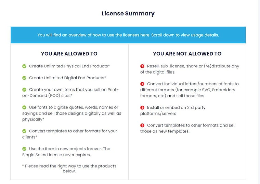Click green checkmark beside Unlimited Digital End Products
Screen dimensions: 260x184
pos(24,78)
